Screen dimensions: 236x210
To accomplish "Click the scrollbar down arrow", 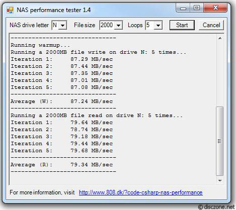I will 220,180.
